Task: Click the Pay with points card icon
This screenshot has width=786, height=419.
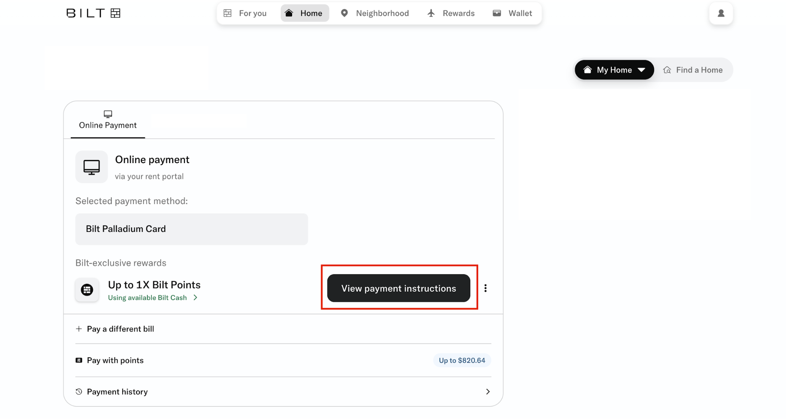Action: point(79,360)
